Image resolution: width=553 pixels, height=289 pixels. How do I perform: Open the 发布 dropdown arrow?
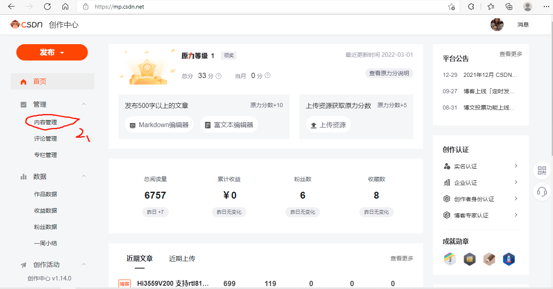coord(62,53)
